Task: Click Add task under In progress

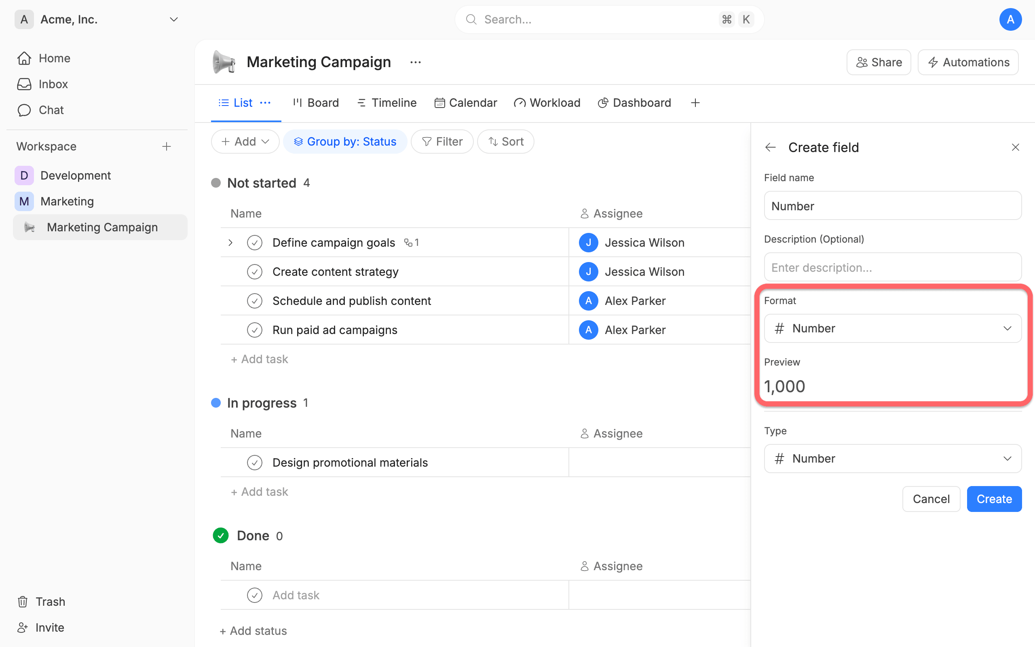Action: tap(259, 492)
